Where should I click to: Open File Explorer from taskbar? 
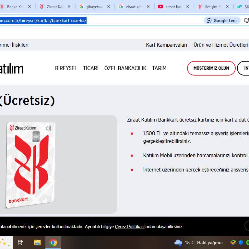(x=37, y=243)
